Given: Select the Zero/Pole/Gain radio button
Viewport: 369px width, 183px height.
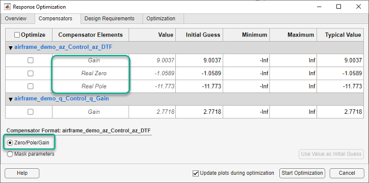Looking at the screenshot, I should [x=10, y=143].
